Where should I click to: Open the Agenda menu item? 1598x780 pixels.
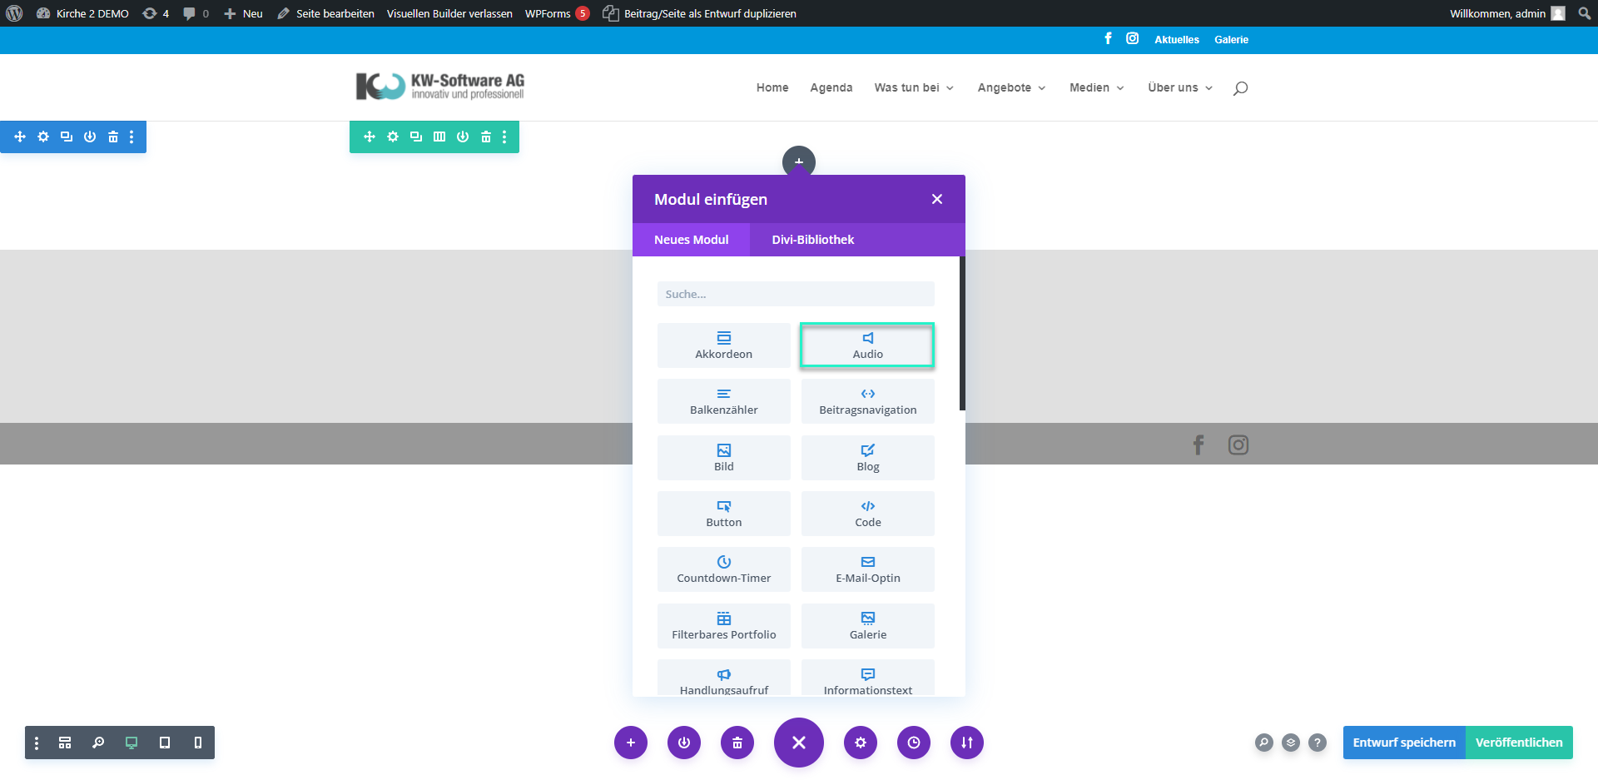pyautogui.click(x=831, y=87)
